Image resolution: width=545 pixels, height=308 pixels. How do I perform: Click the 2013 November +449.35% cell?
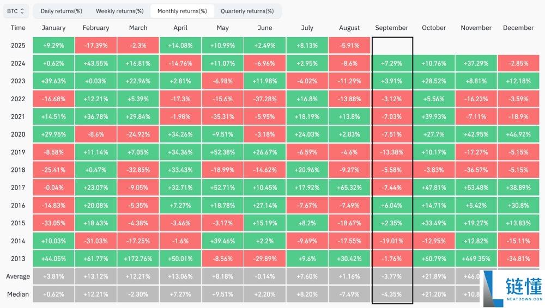[x=476, y=258]
